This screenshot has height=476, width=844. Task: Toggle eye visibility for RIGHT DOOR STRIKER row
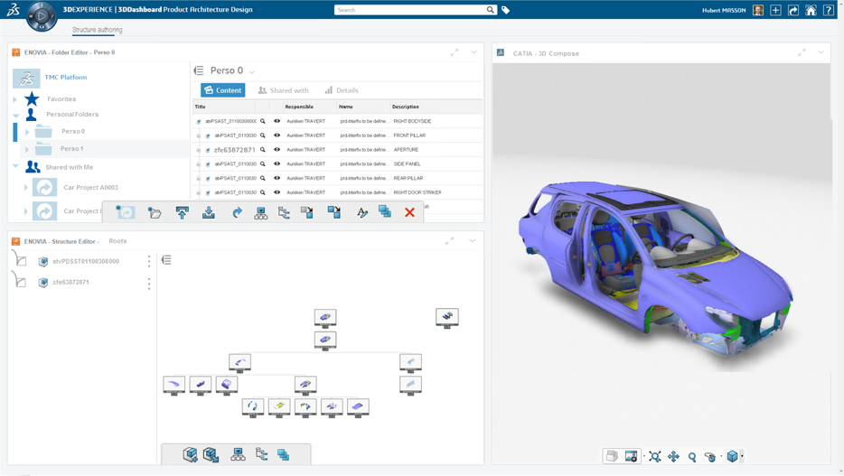pyautogui.click(x=277, y=192)
